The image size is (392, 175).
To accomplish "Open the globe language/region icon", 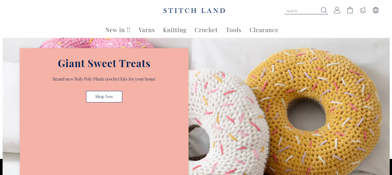I will pos(376,10).
